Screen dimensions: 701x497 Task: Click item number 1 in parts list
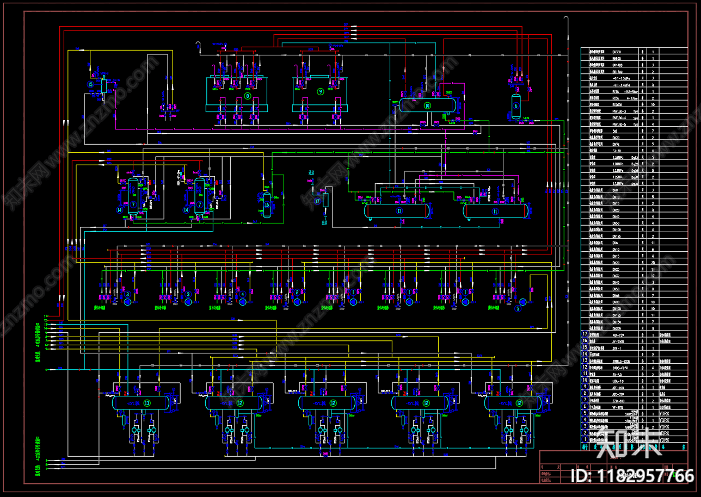[585, 439]
